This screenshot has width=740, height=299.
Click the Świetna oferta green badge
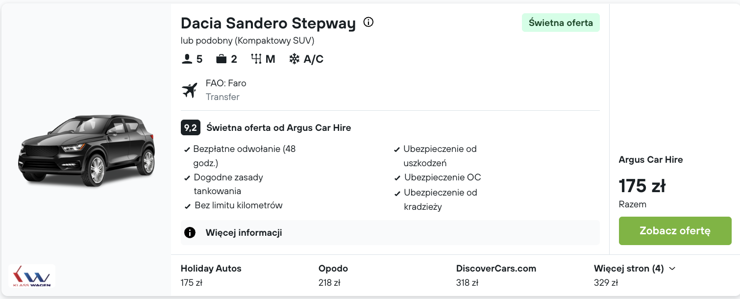[561, 23]
